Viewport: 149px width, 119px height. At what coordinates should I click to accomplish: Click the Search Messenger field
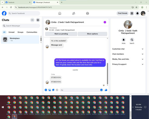coord(21,26)
